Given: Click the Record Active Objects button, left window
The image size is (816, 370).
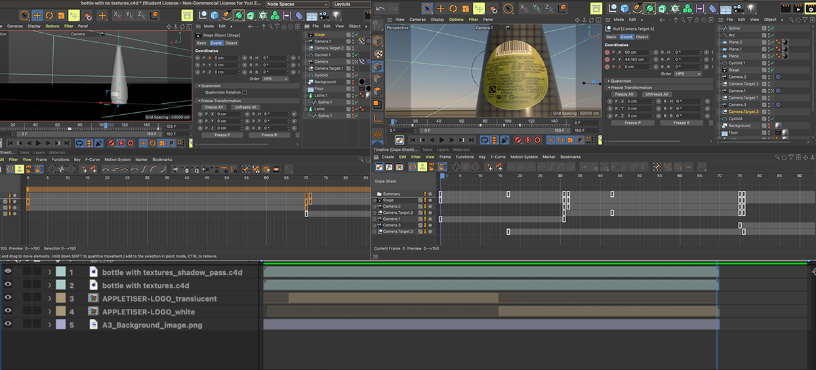Looking at the screenshot, I should click(111, 143).
